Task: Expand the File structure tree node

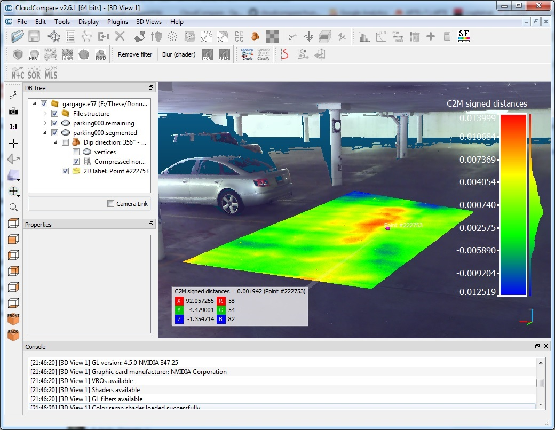Action: [45, 114]
